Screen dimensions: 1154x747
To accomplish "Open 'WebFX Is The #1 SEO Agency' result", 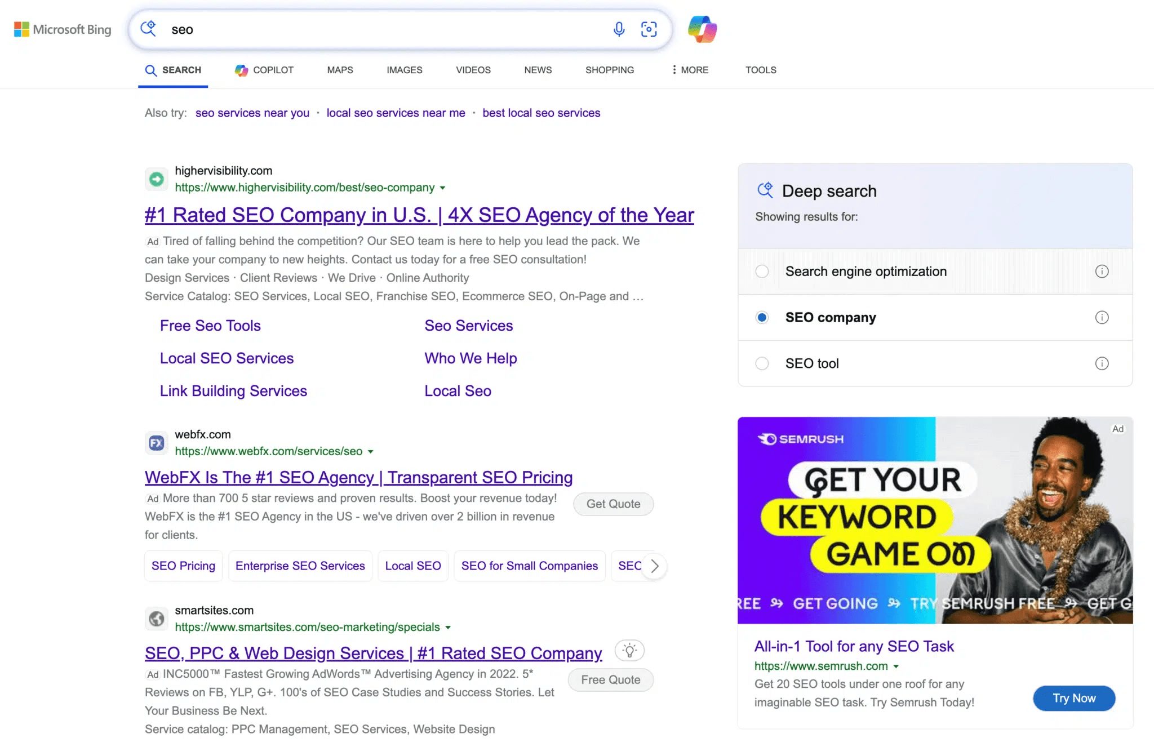I will 358,478.
